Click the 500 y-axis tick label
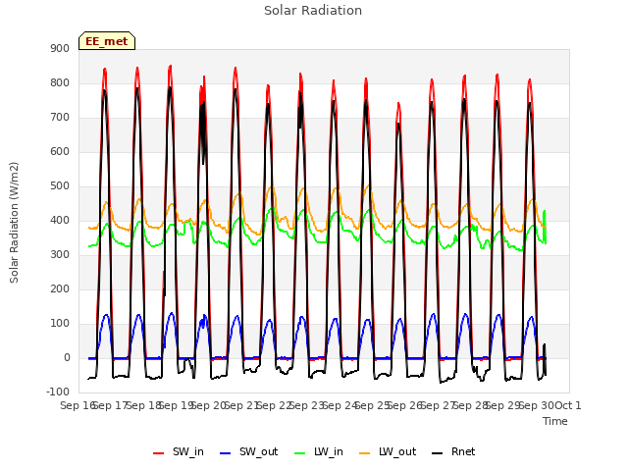Viewport: 628px width, 471px height. (x=60, y=185)
